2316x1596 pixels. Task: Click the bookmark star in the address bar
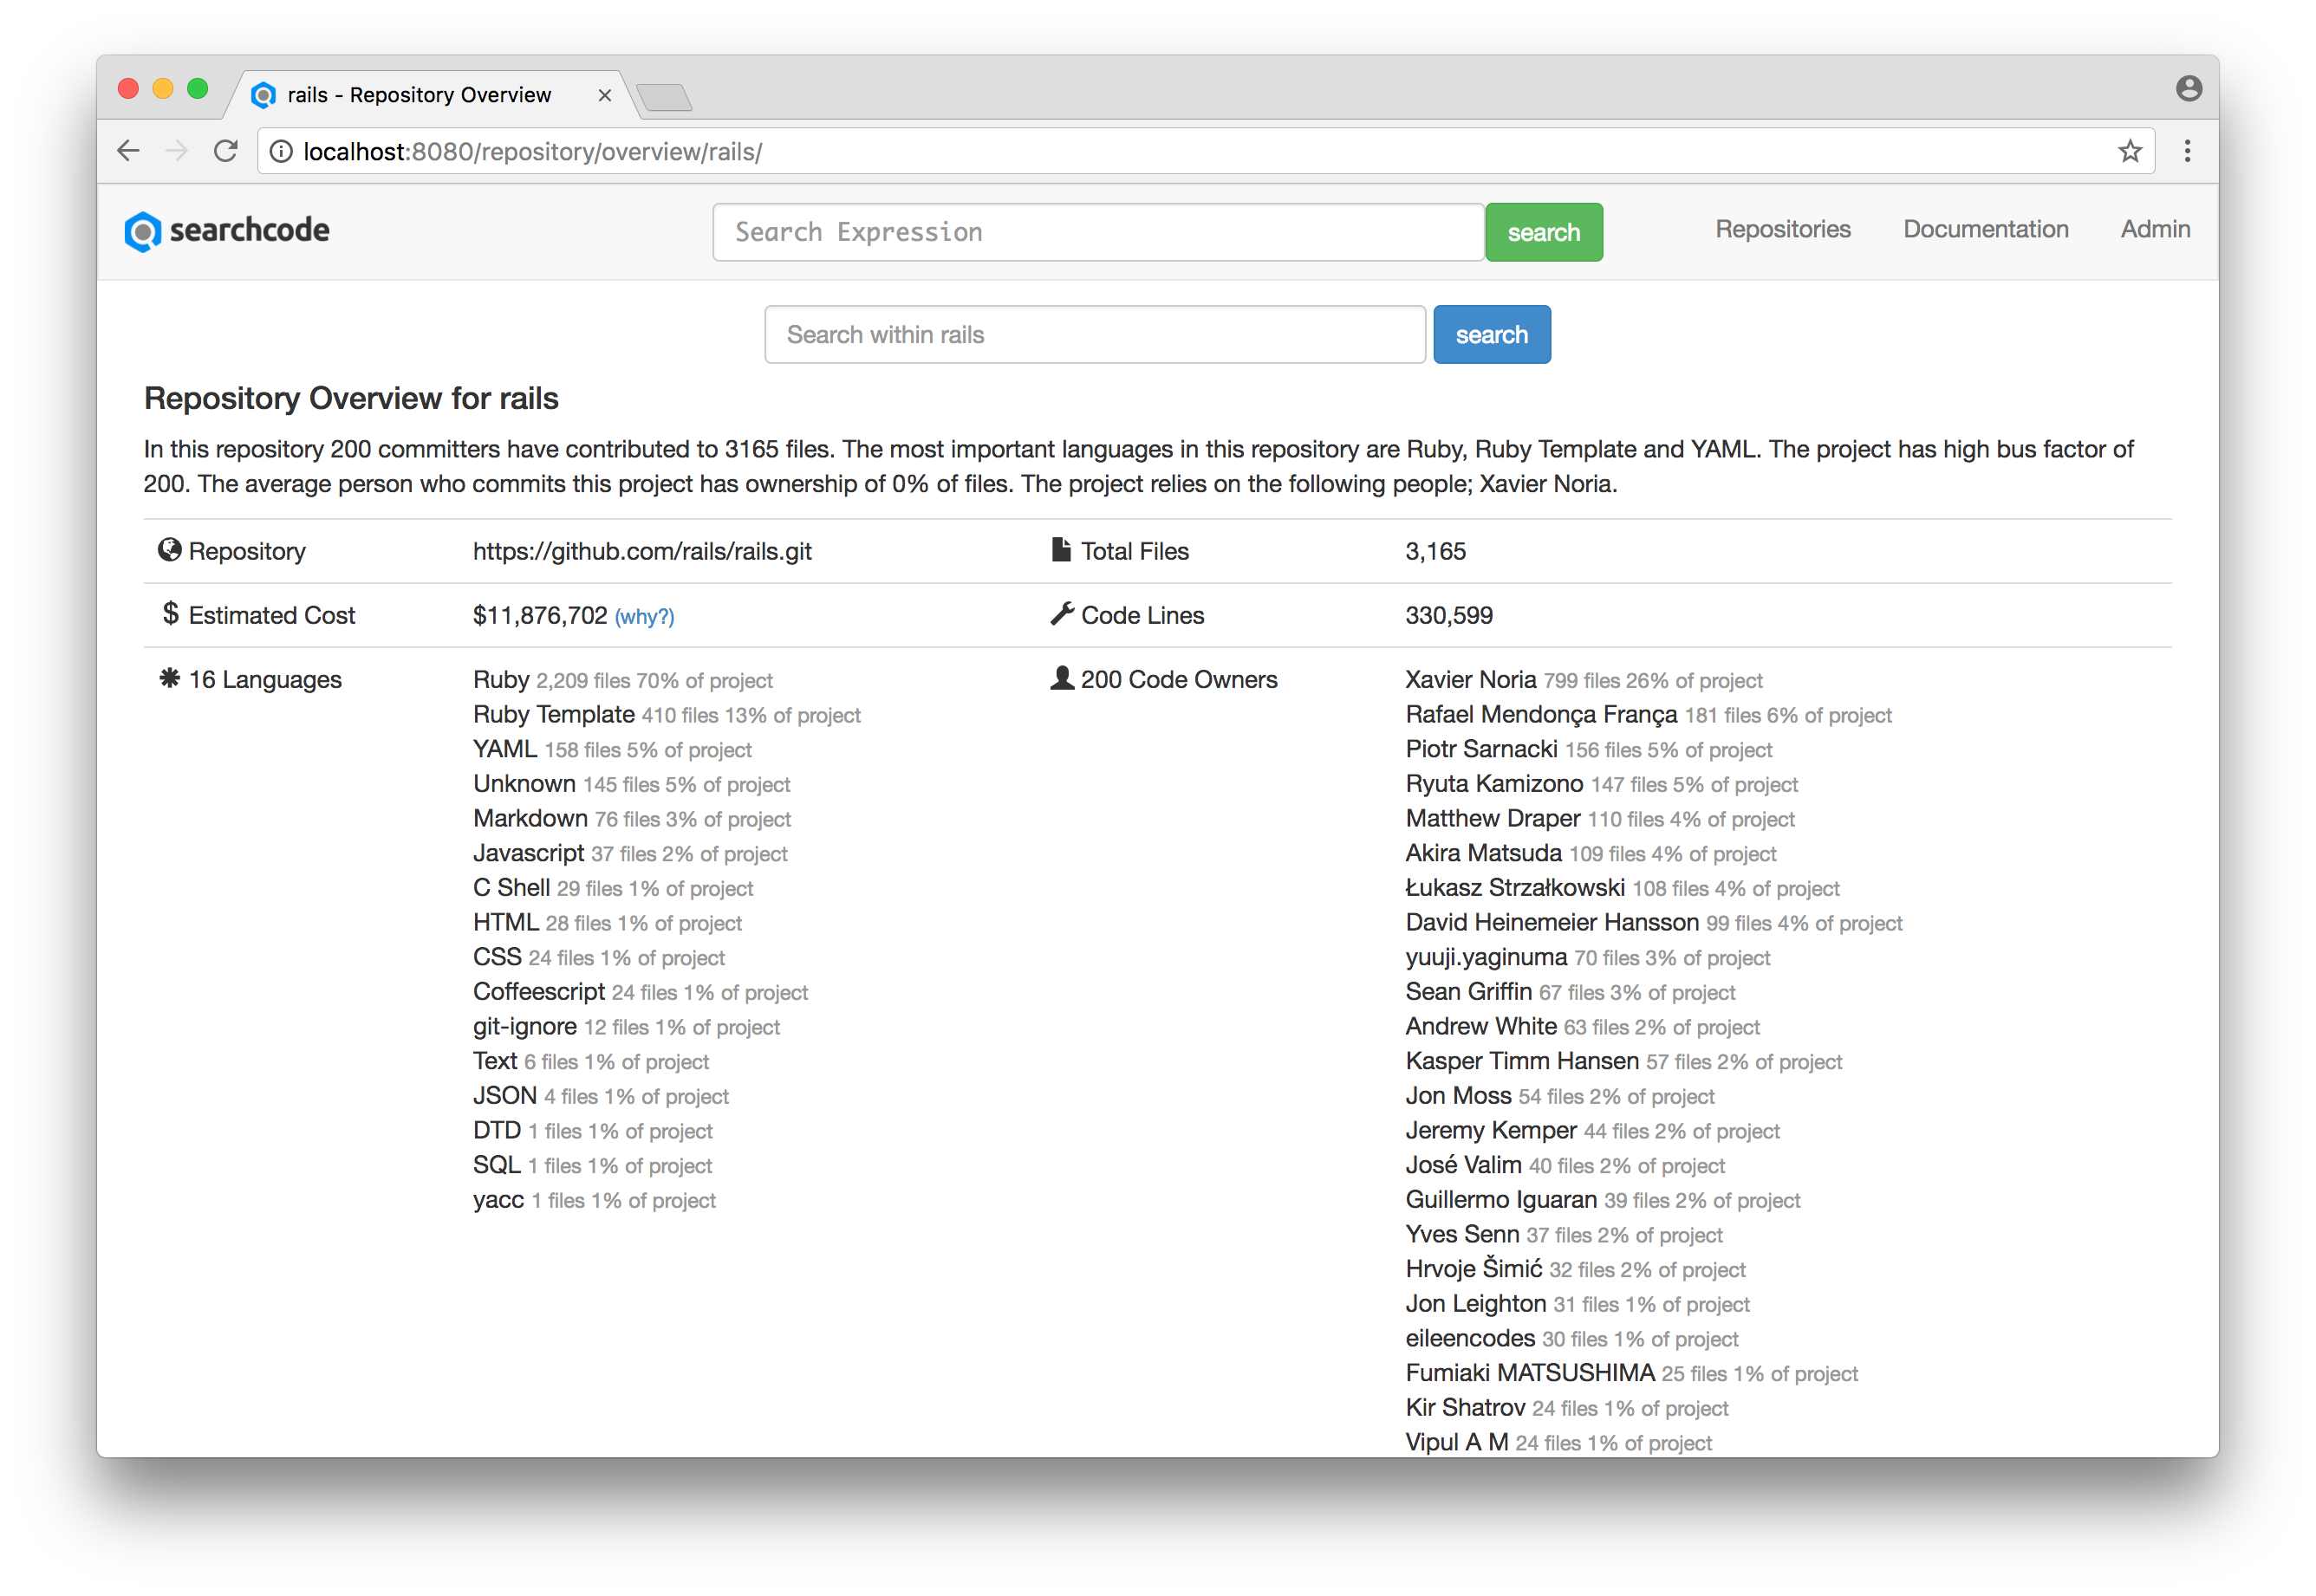pyautogui.click(x=2130, y=150)
